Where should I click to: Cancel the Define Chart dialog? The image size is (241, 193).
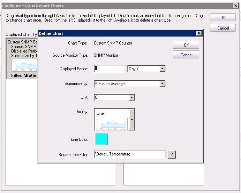tap(186, 55)
